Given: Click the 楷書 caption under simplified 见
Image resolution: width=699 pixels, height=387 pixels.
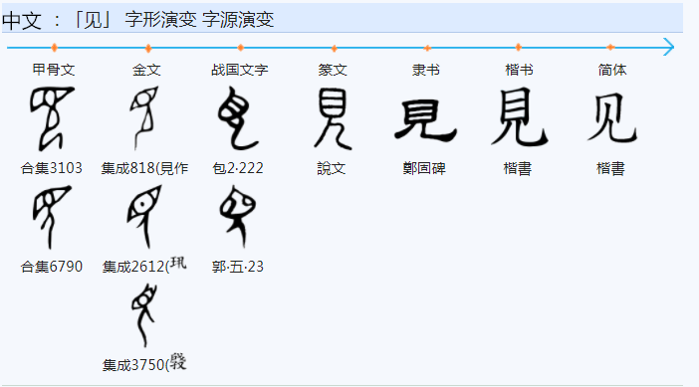Looking at the screenshot, I should coord(610,168).
